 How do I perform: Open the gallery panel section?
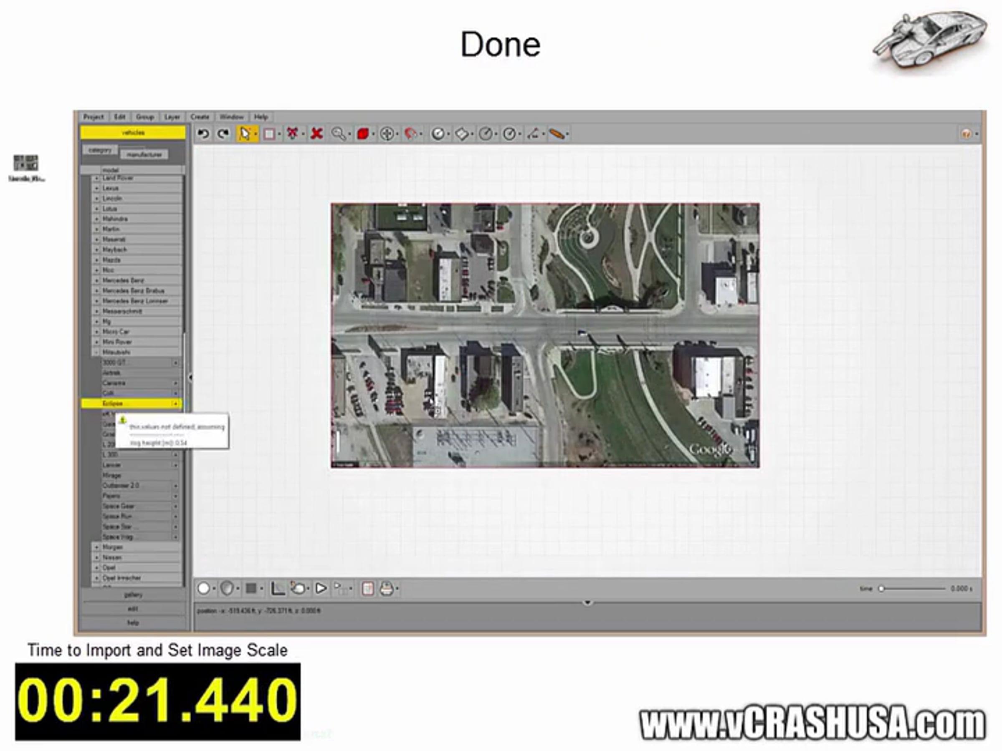click(x=133, y=595)
